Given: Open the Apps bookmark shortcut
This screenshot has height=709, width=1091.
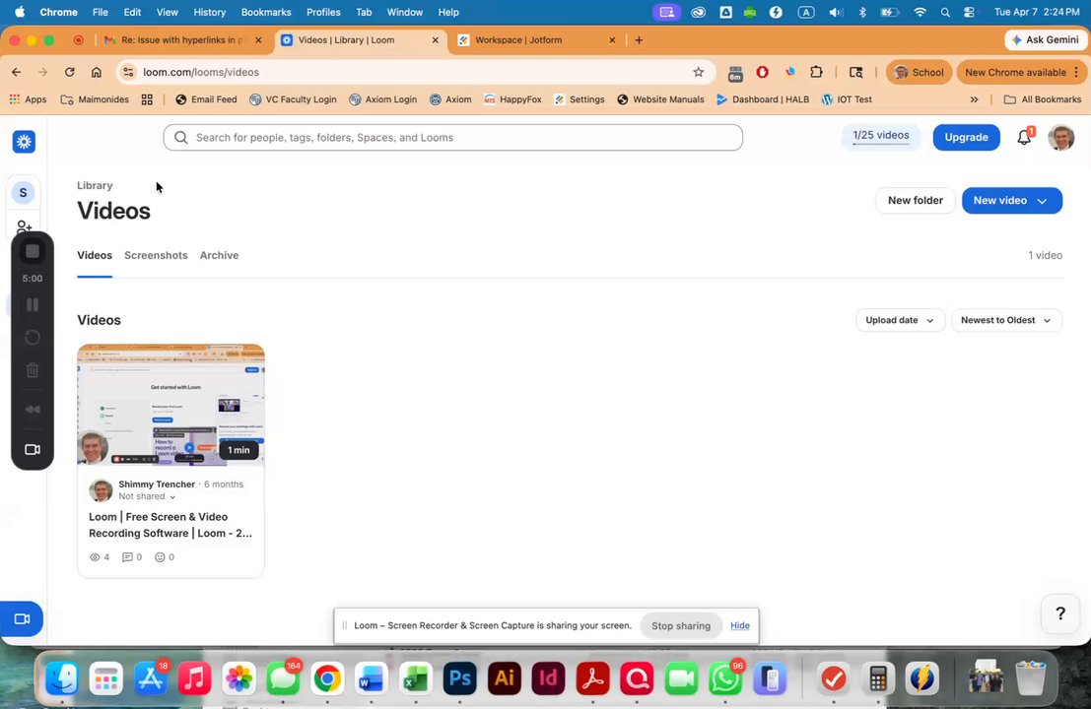Looking at the screenshot, I should [x=28, y=99].
